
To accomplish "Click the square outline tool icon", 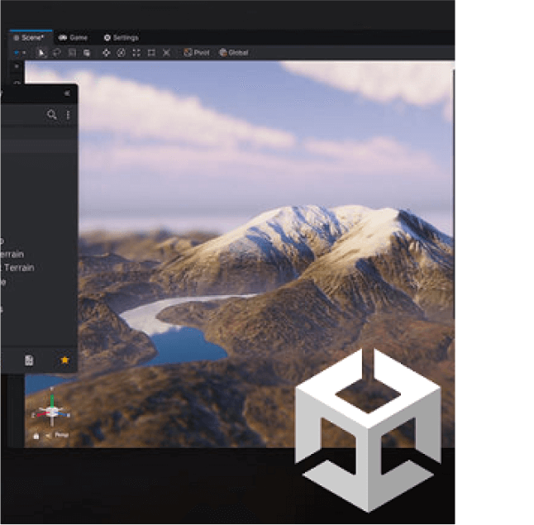I will click(72, 53).
